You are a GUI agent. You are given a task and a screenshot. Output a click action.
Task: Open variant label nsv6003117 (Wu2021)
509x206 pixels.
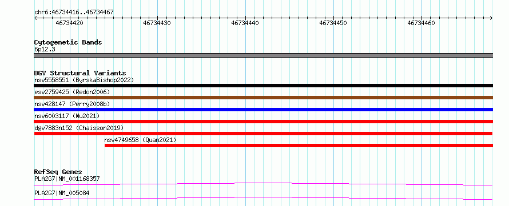point(67,116)
